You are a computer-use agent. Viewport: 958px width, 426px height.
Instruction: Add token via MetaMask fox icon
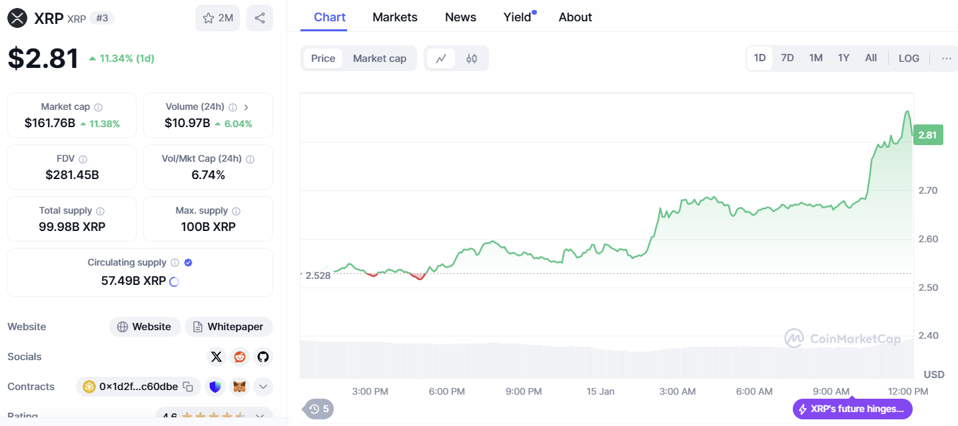click(239, 387)
